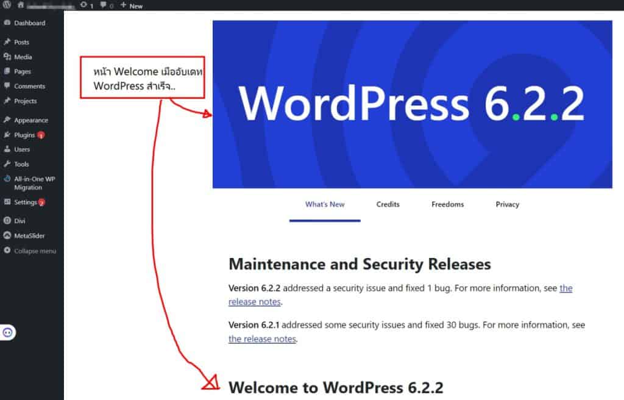Open the floating chat bot icon

coord(7,332)
